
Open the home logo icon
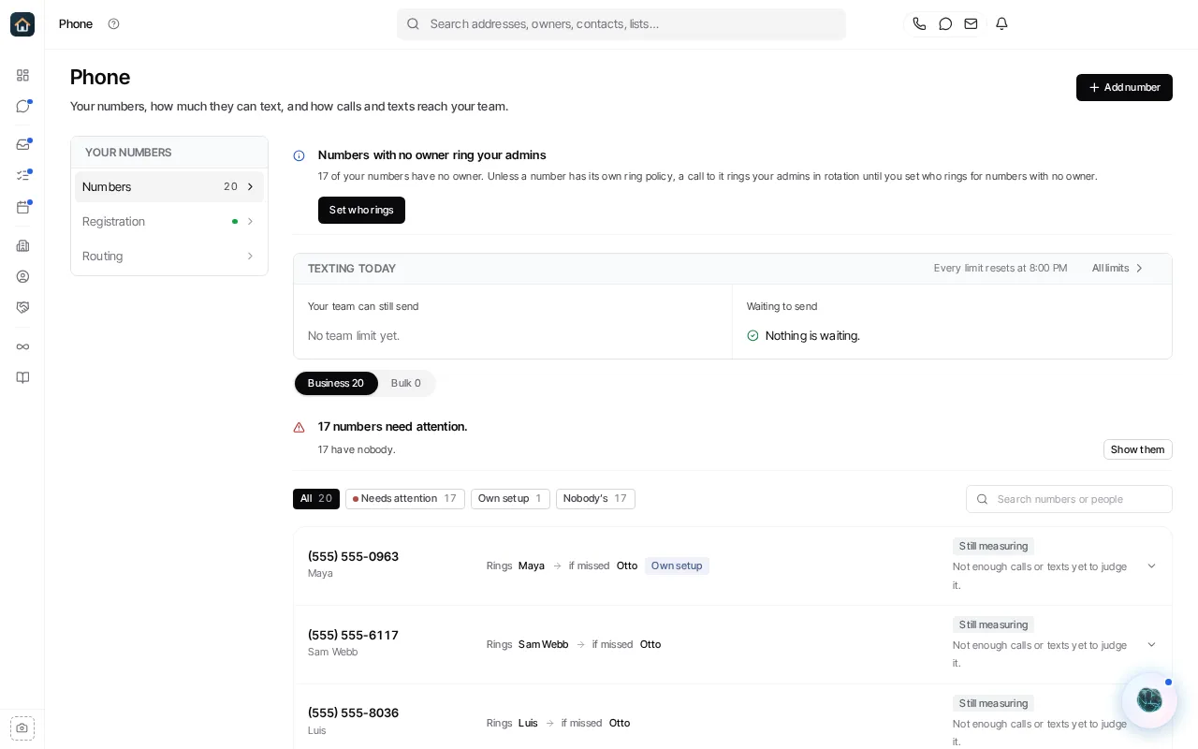[x=22, y=24]
